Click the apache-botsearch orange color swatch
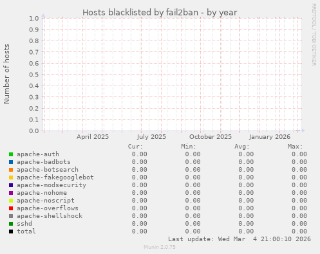 (11, 170)
